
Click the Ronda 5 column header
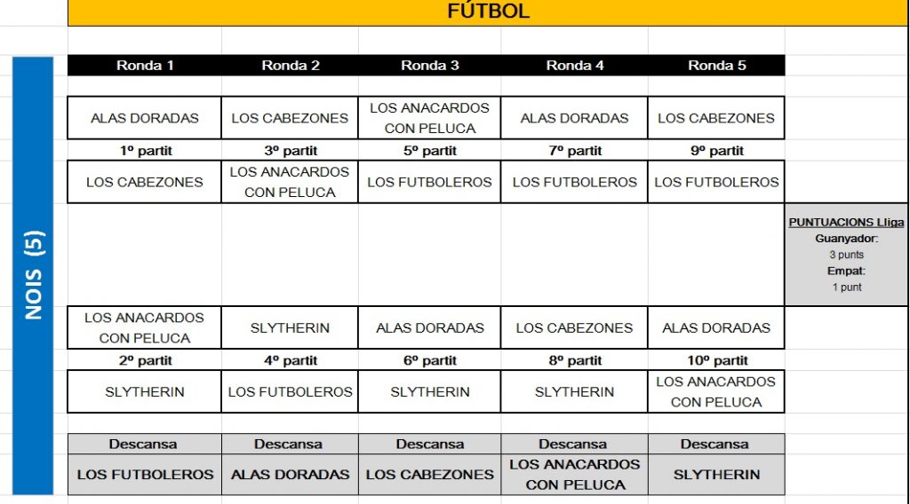click(x=716, y=66)
